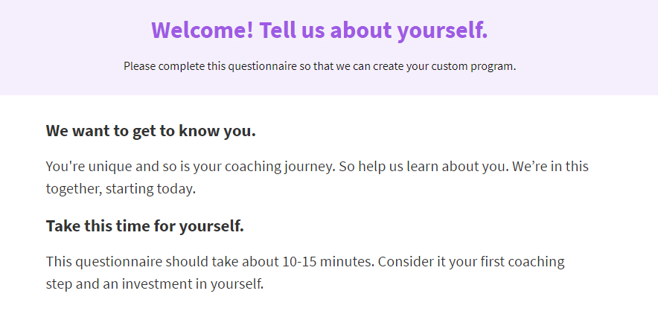This screenshot has width=658, height=311.
Task: Click the word "yourself." in the purple title
Action: (x=443, y=31)
